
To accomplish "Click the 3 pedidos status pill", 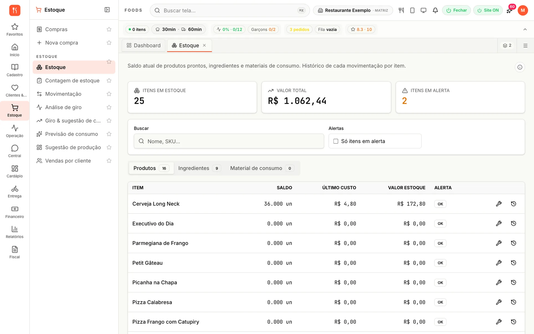I will (299, 29).
